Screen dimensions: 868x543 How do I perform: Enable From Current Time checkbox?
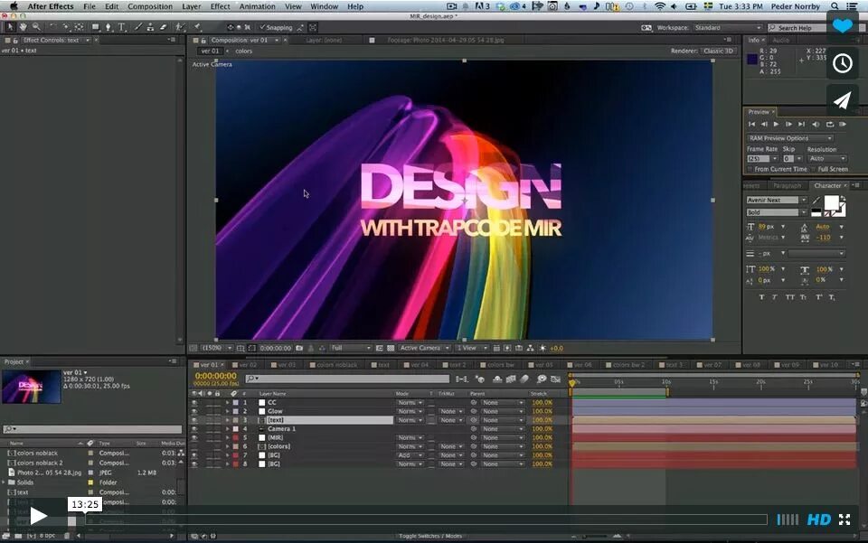(x=750, y=169)
